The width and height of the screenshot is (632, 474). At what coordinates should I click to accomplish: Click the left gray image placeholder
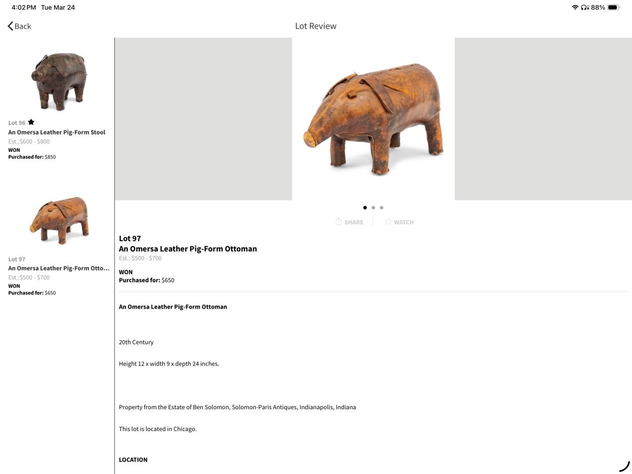click(203, 119)
